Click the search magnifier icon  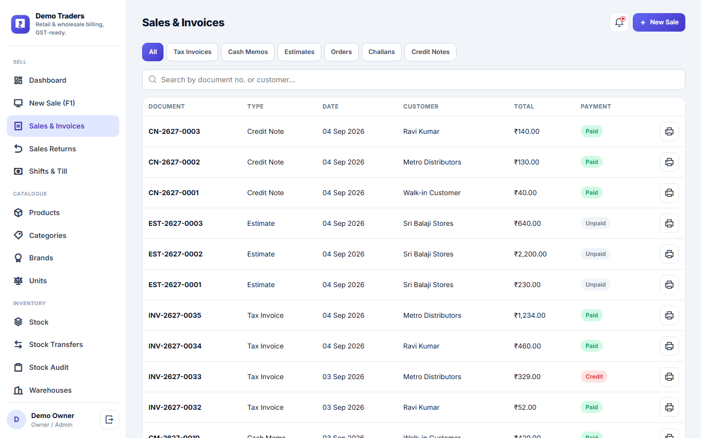[x=152, y=79]
